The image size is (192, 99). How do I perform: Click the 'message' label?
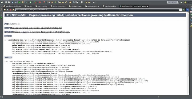tap(7, 28)
